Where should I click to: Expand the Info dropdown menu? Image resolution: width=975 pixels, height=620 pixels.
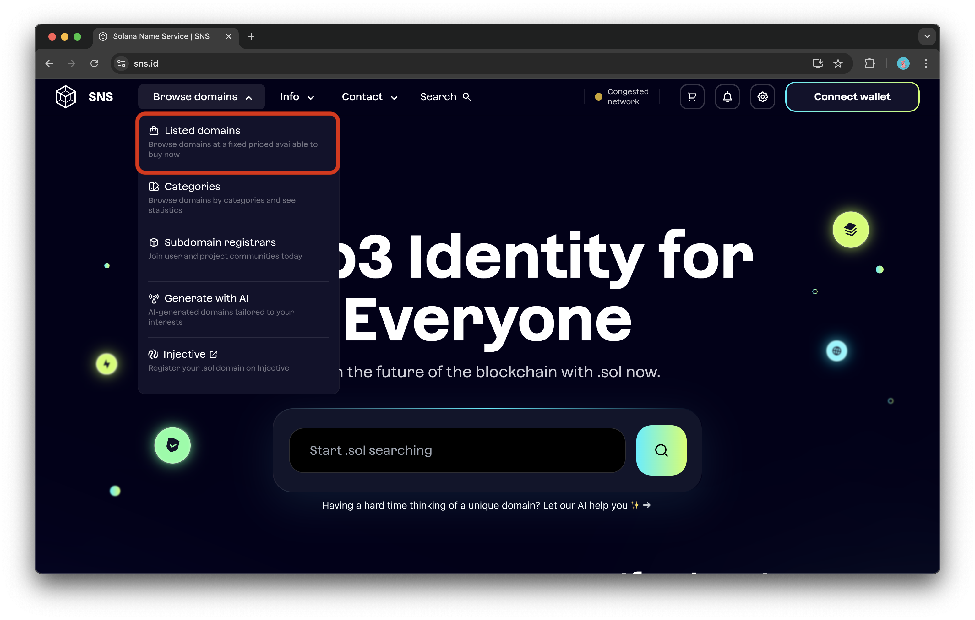(x=297, y=97)
